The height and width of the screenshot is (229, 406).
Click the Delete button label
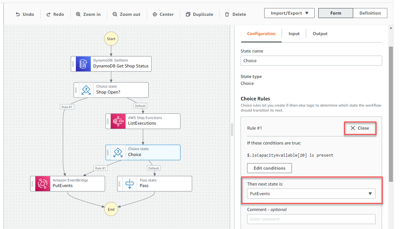pos(239,14)
